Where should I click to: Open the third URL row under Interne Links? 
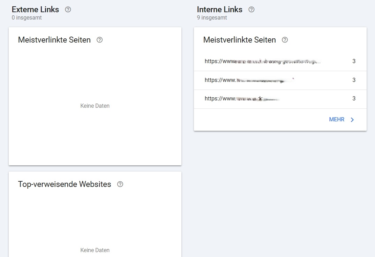point(242,99)
